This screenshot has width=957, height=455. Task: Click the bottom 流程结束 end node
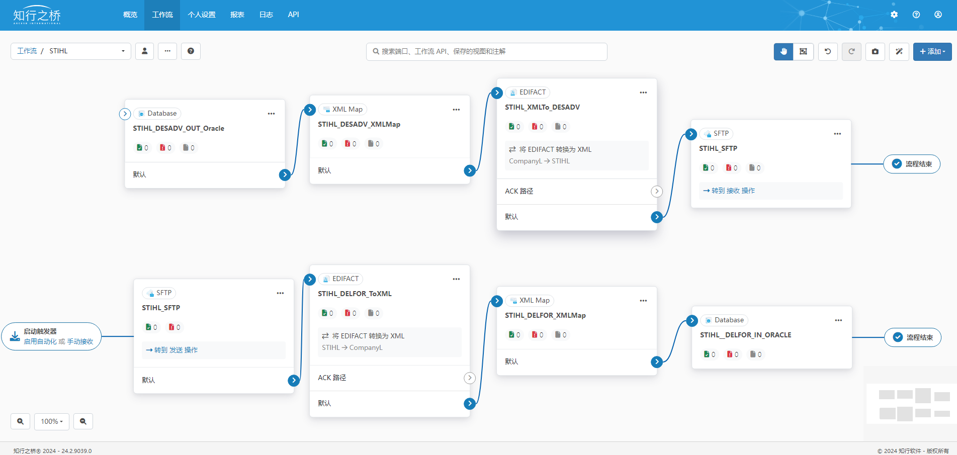point(913,337)
